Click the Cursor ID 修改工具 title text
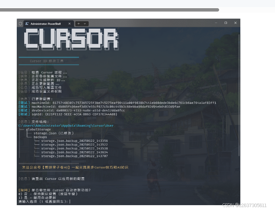This screenshot has width=275, height=210. (x=47, y=61)
